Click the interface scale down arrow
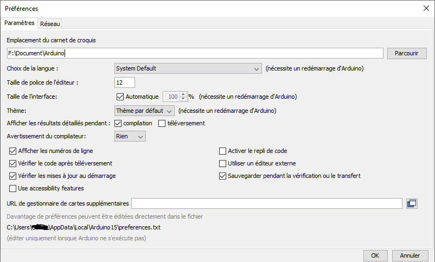The image size is (435, 262). (183, 99)
